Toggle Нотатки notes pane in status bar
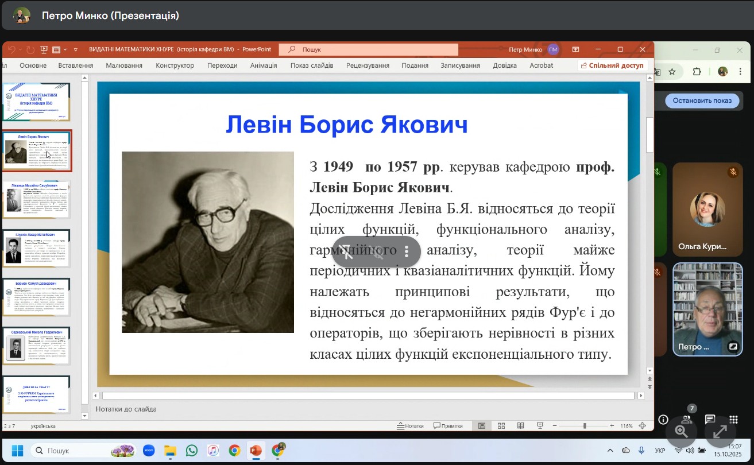 click(x=410, y=426)
